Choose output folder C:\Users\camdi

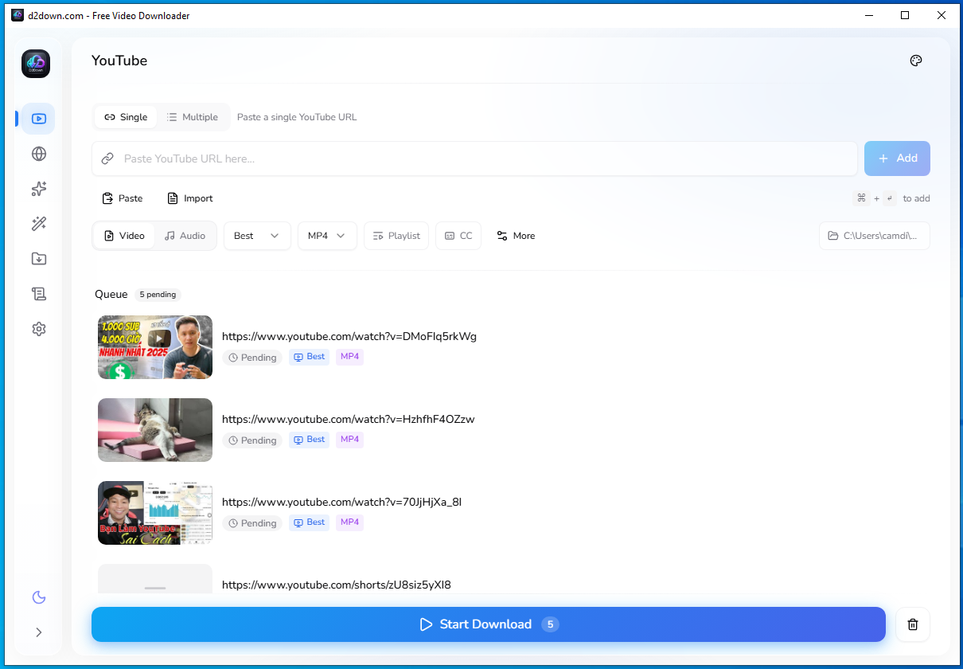[x=875, y=236]
